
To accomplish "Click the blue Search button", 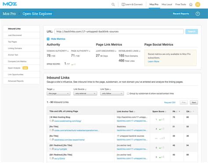I will (192, 32).
